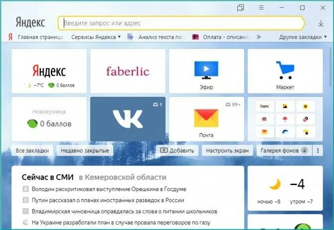This screenshot has width=334, height=230.
Task: Open the Эфир monitor icon tile
Action: coord(206,71)
